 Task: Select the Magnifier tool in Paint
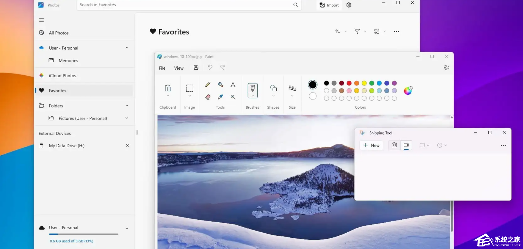(x=233, y=97)
